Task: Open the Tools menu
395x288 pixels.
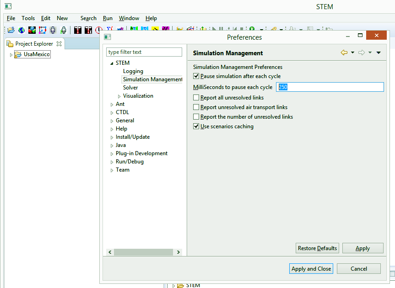Action: tap(28, 18)
